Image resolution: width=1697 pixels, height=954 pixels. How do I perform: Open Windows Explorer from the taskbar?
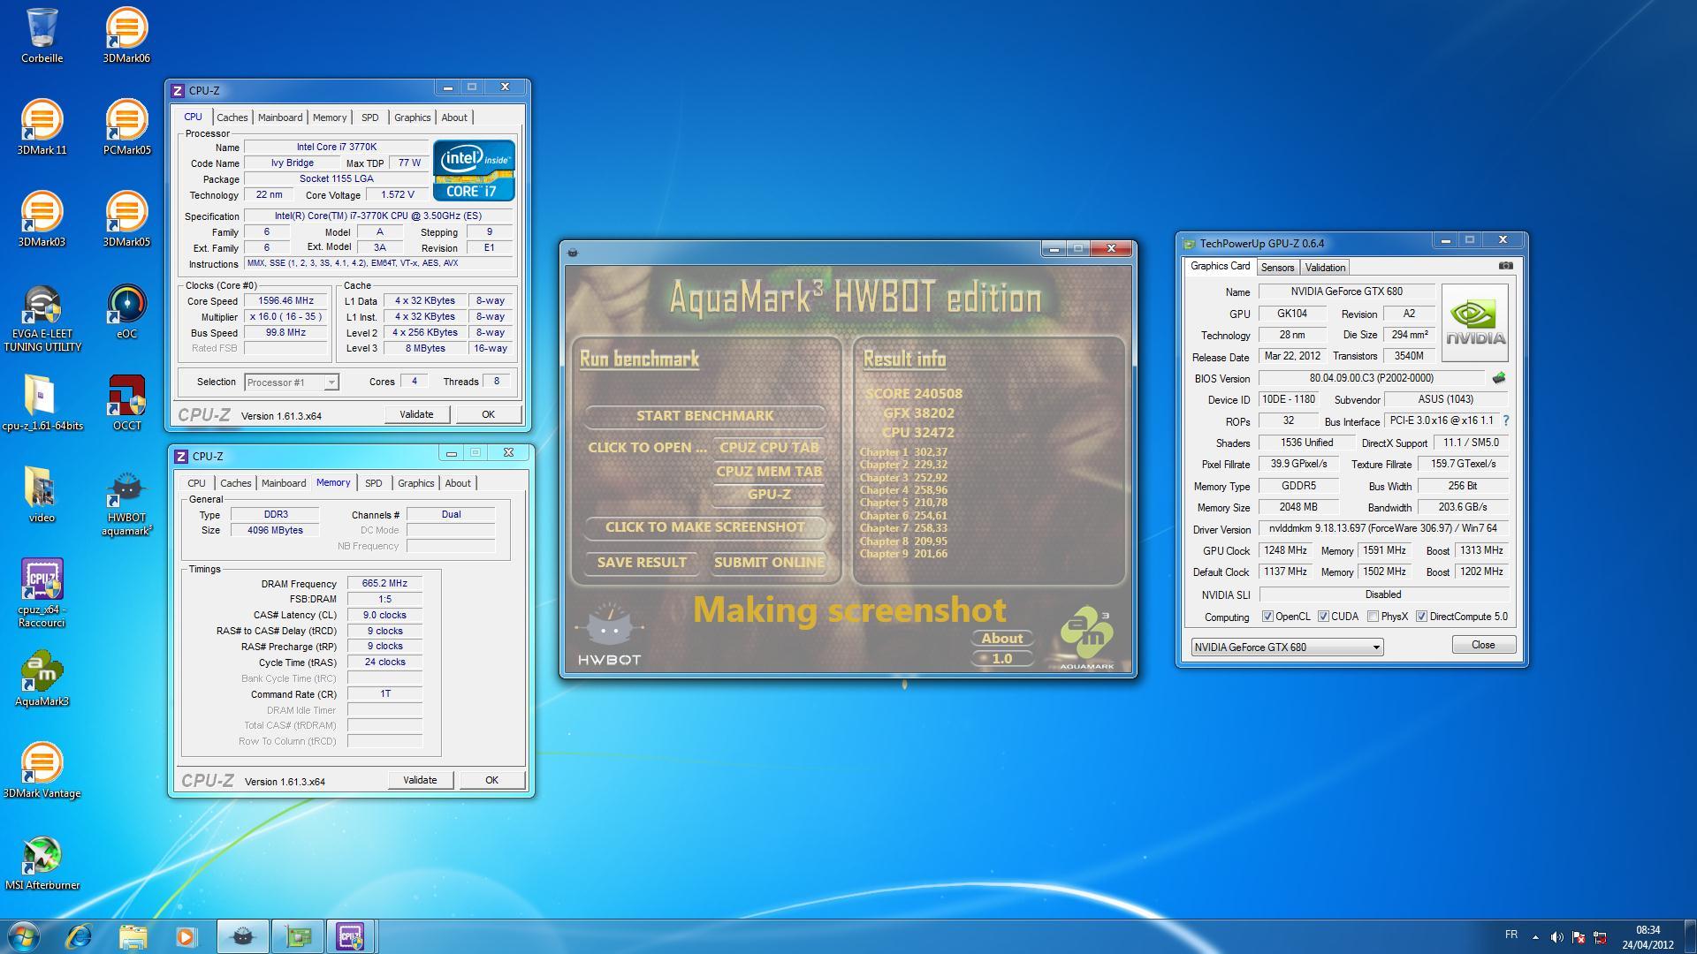point(133,936)
